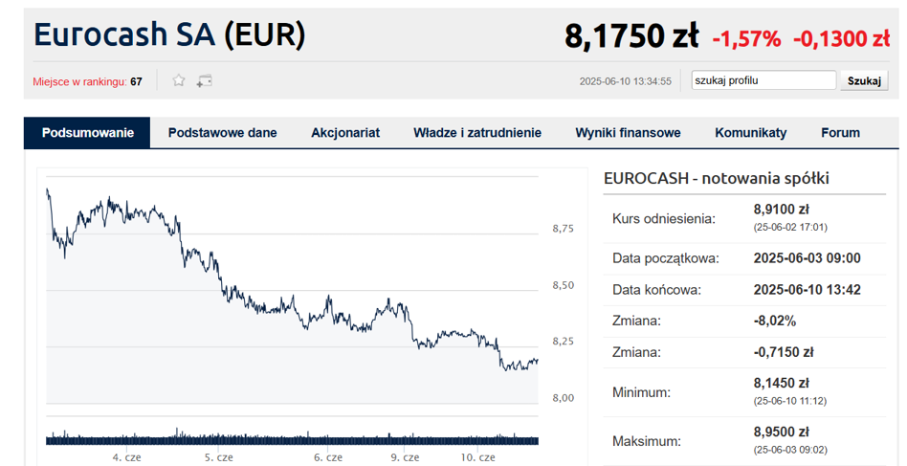Select the 10. cze date on chart axis
Screen dimensions: 907x466
pyautogui.click(x=477, y=457)
